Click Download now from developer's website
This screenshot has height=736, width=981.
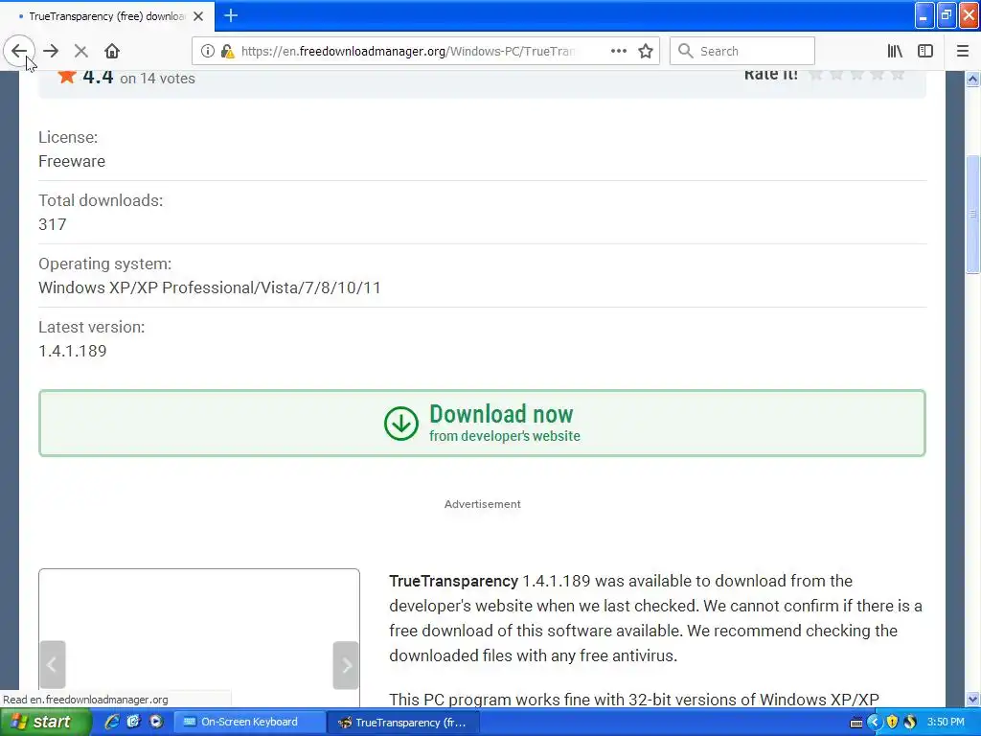(482, 423)
